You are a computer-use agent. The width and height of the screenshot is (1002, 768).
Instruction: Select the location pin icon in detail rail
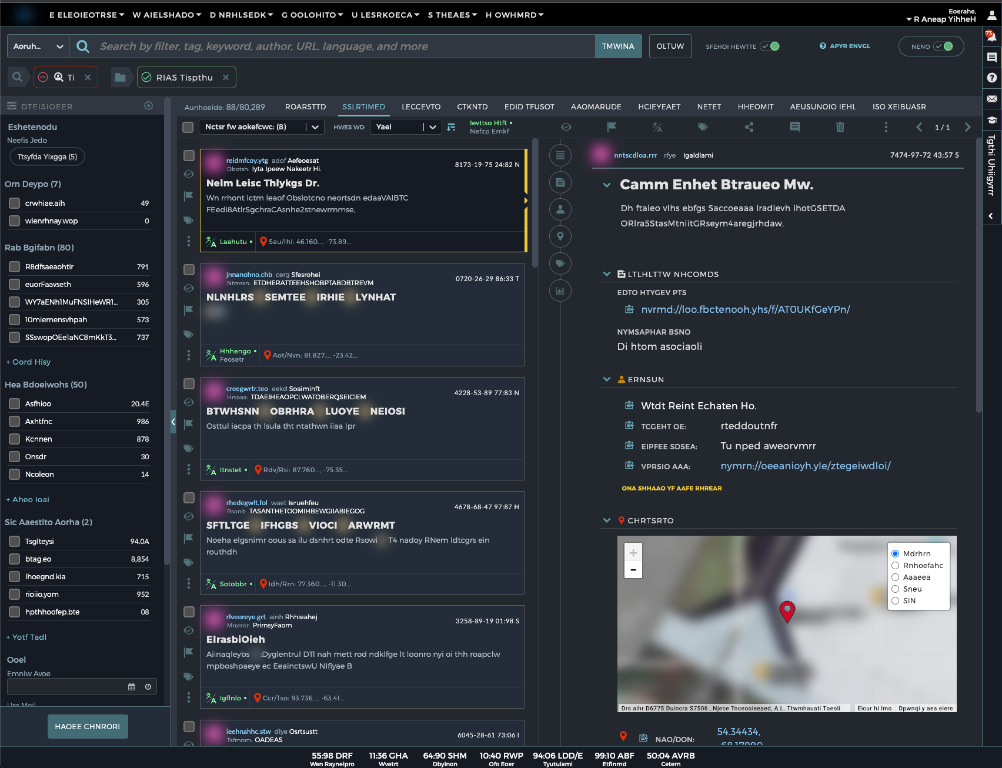tap(560, 236)
